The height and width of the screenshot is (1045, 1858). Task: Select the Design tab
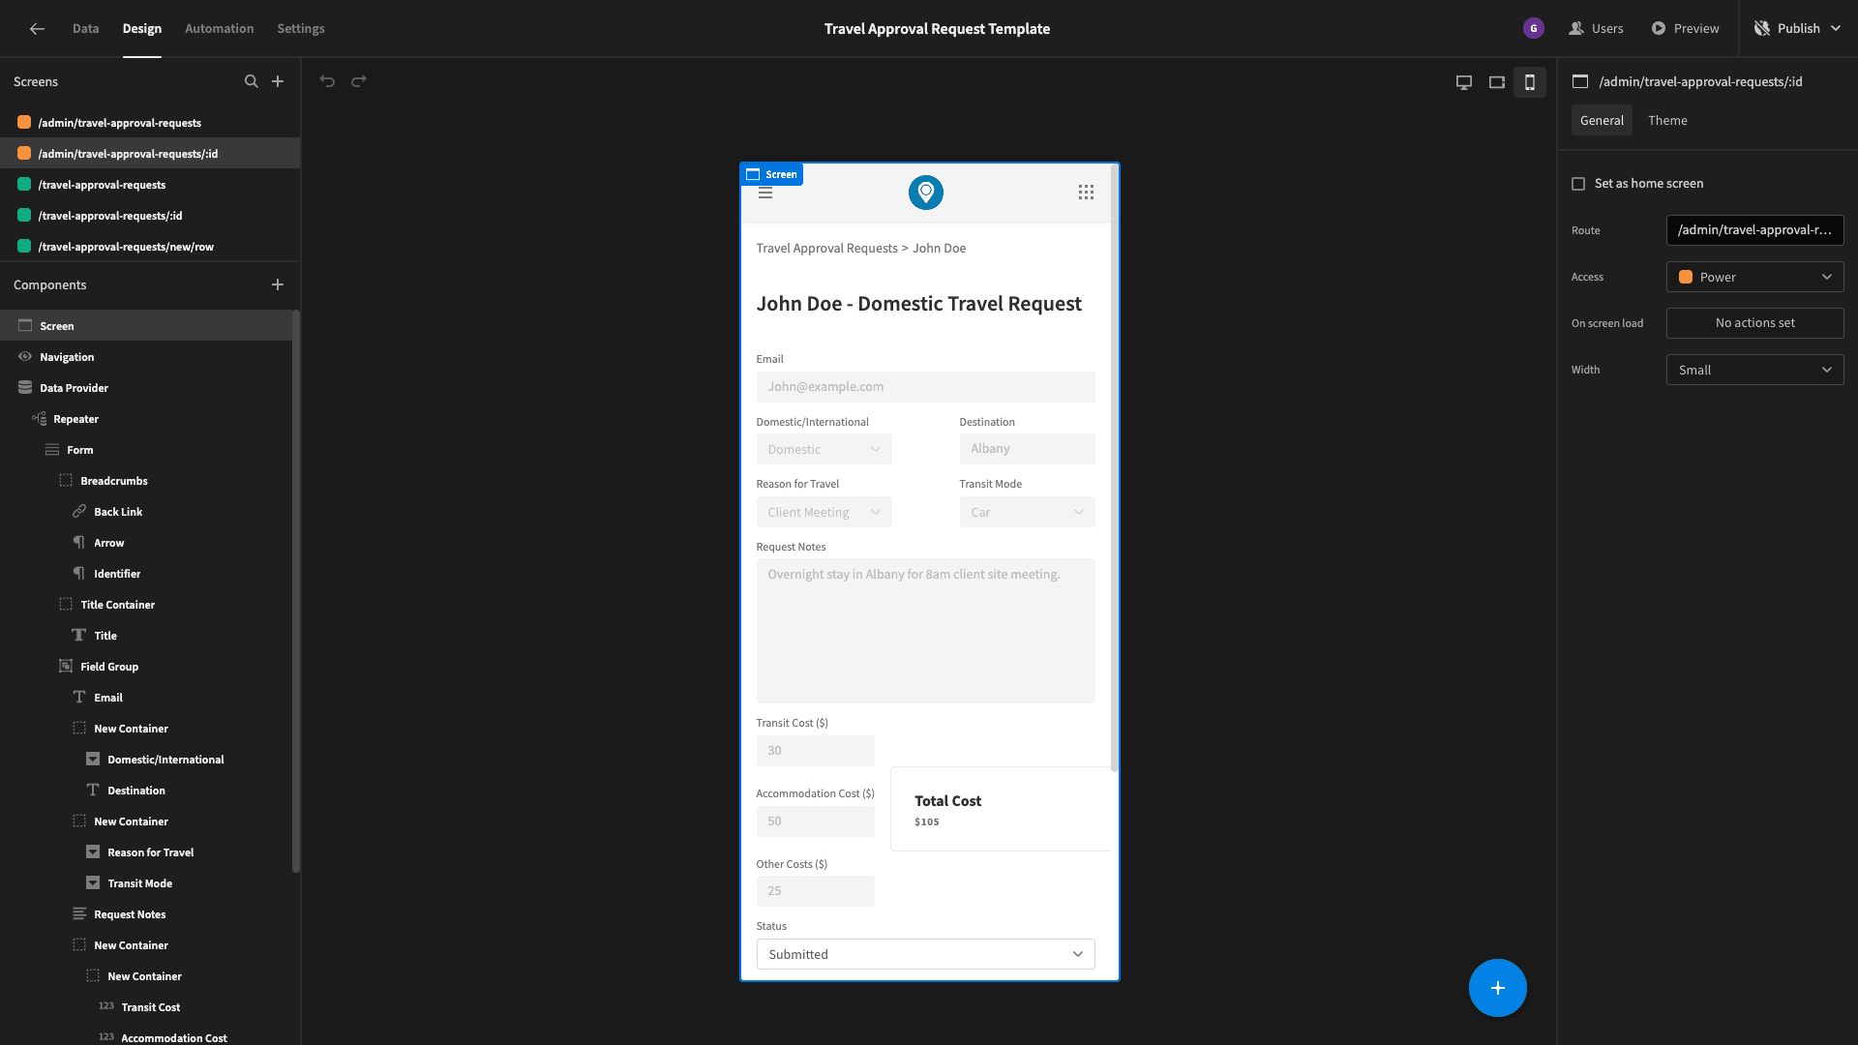tap(141, 28)
